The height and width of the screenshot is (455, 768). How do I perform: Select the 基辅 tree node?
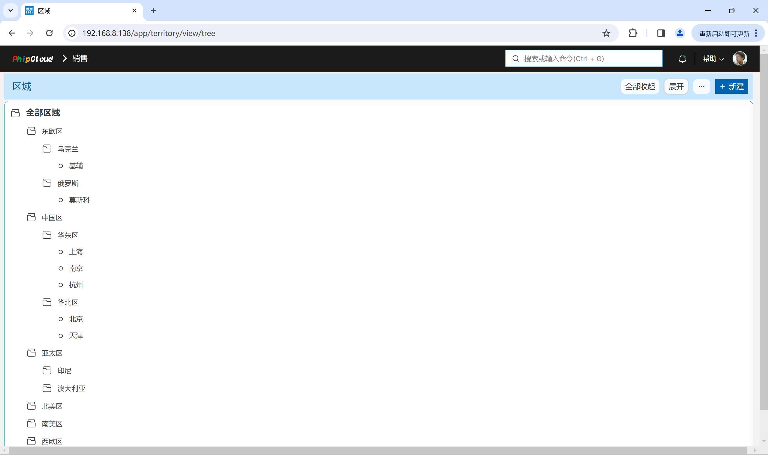click(76, 166)
